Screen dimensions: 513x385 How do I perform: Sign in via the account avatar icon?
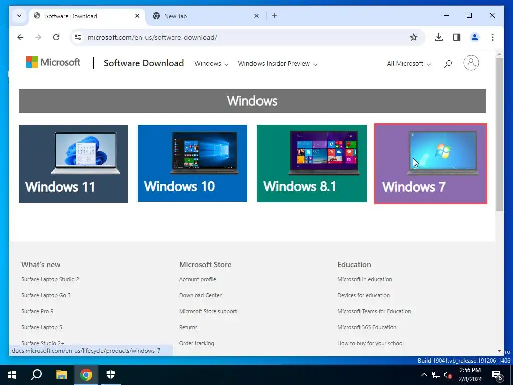pyautogui.click(x=471, y=63)
